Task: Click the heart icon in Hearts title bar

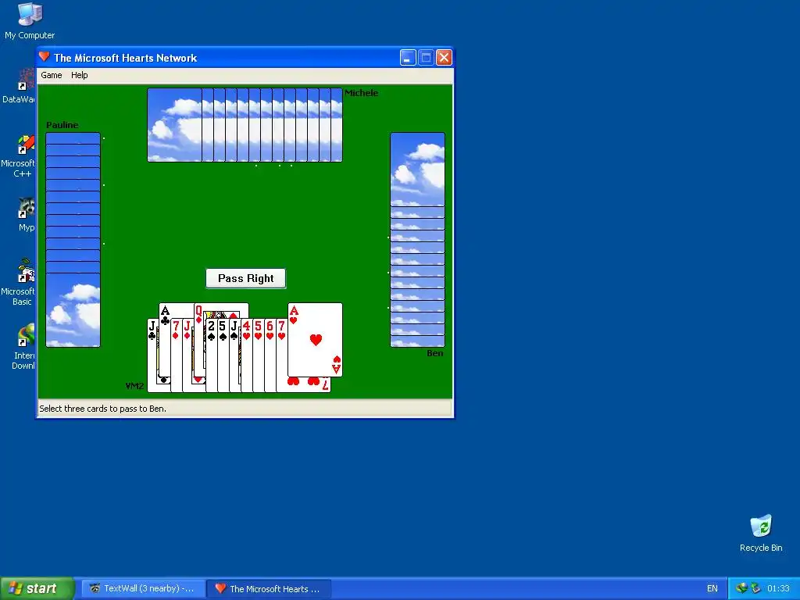Action: click(x=45, y=57)
